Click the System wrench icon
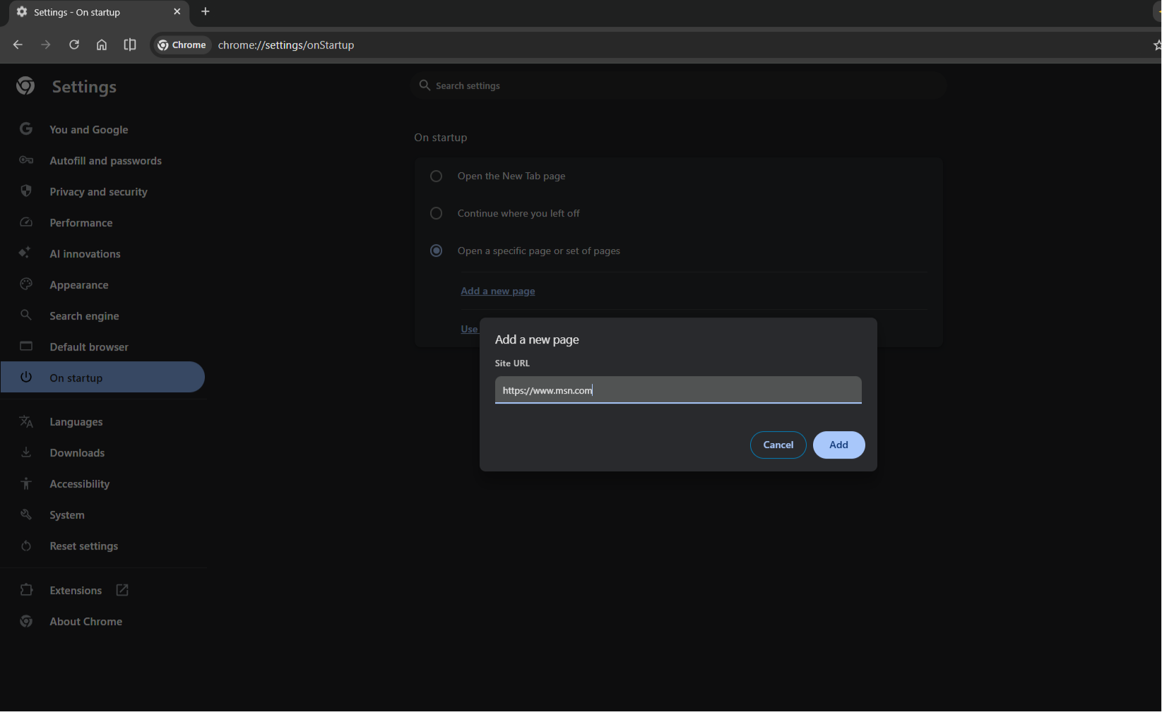1162x712 pixels. point(26,514)
